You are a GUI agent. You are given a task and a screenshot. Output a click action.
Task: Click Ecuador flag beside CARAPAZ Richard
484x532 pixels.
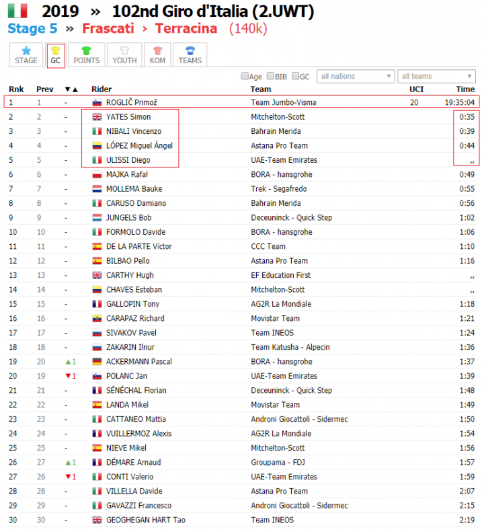click(97, 319)
